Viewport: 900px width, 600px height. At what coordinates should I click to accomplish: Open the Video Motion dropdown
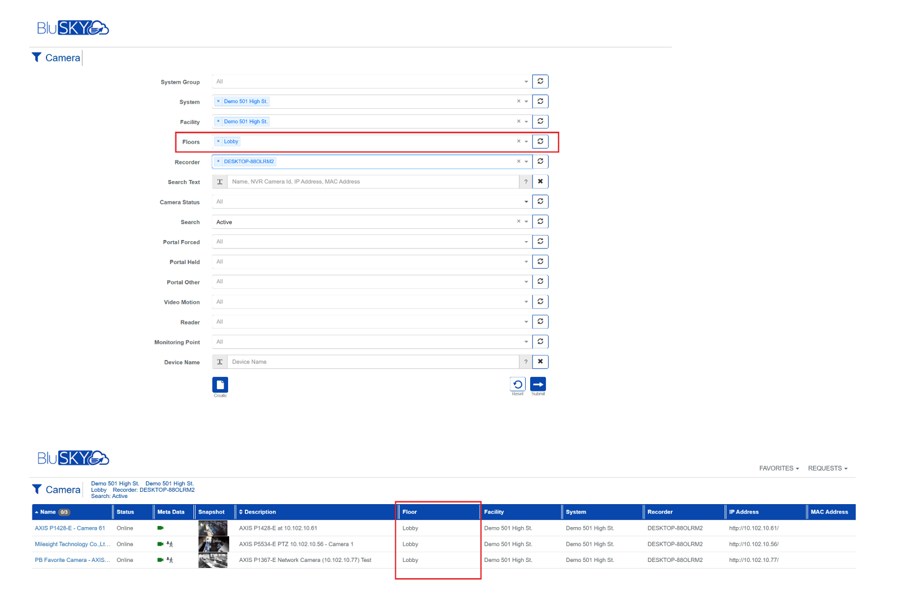tap(526, 301)
